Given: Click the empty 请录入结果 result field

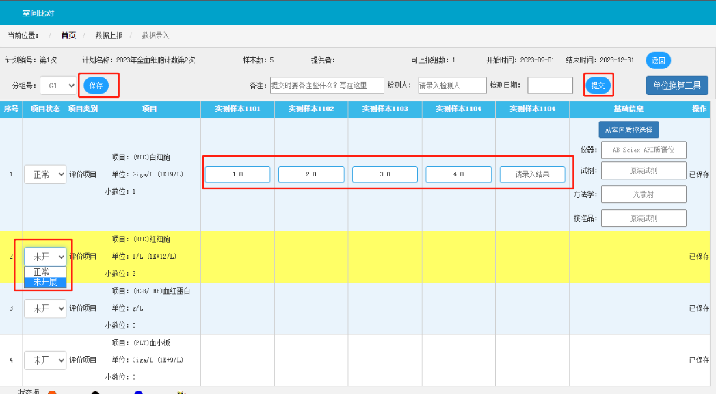Looking at the screenshot, I should coord(533,174).
